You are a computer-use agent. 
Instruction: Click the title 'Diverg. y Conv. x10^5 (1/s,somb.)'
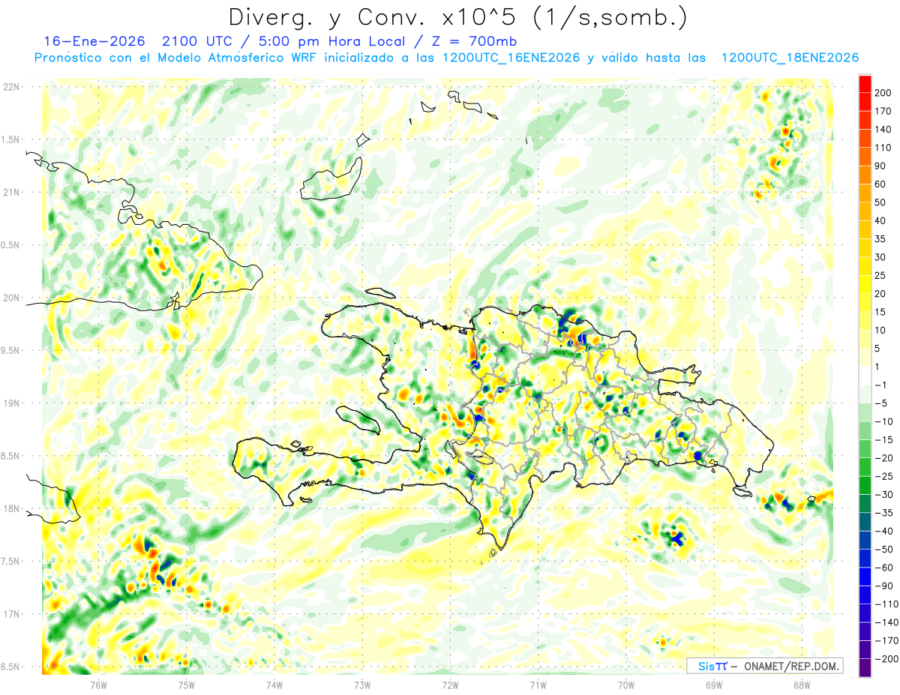(457, 17)
